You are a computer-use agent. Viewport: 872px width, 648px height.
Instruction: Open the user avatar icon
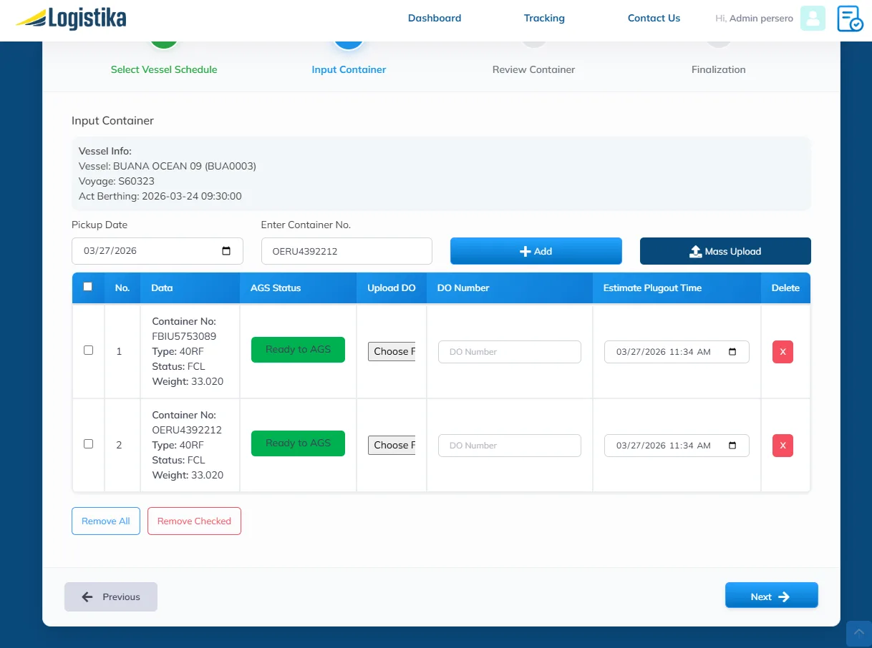(813, 19)
